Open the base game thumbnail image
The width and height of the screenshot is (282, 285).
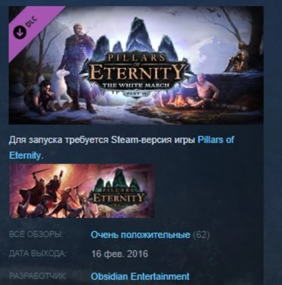coord(82,191)
